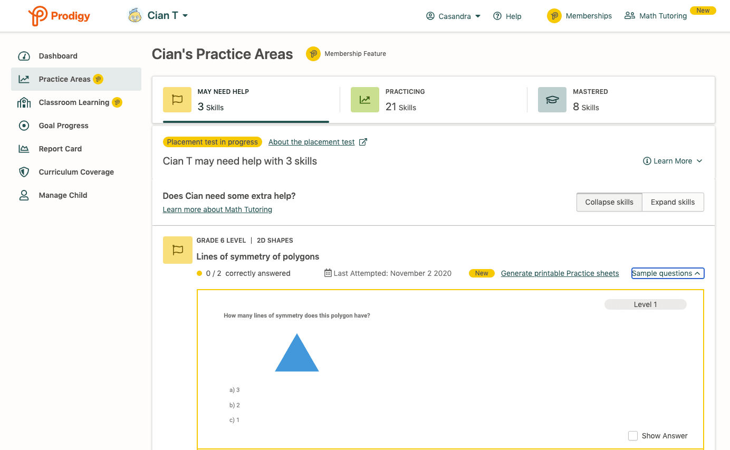Enable the Show Answer checkbox
The width and height of the screenshot is (730, 450).
click(633, 436)
